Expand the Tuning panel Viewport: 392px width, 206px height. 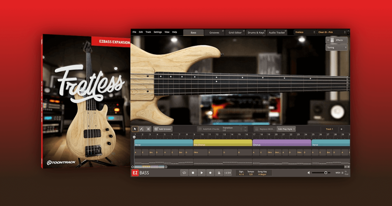[336, 47]
